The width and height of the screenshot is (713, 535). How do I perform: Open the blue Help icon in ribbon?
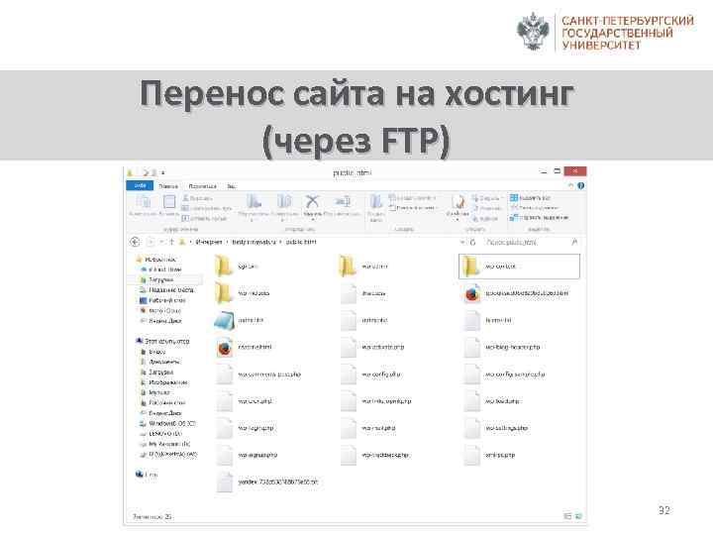(580, 185)
